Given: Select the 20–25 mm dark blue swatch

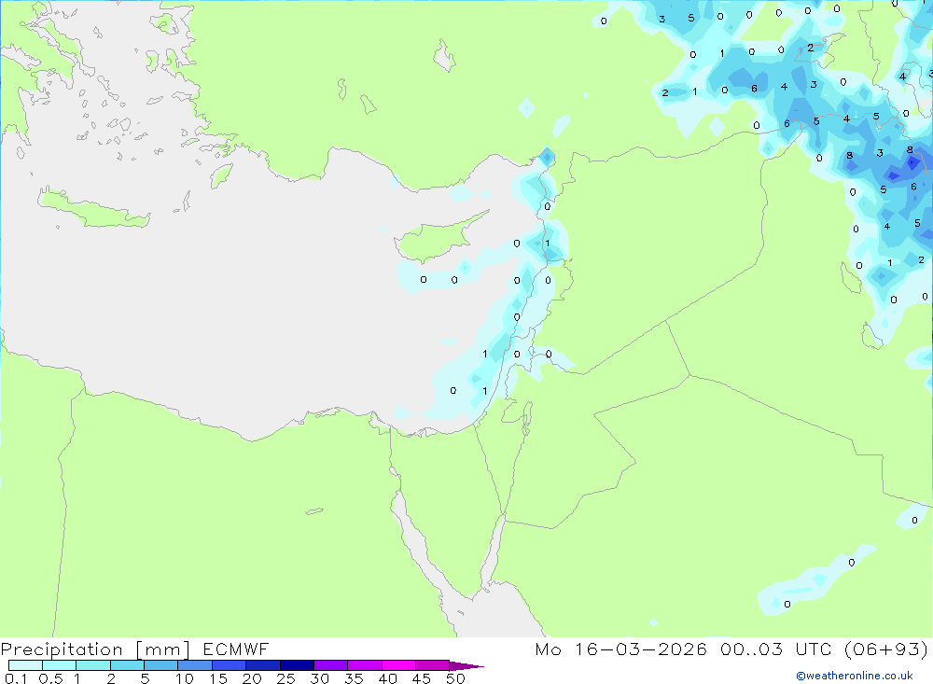Looking at the screenshot, I should [263, 665].
